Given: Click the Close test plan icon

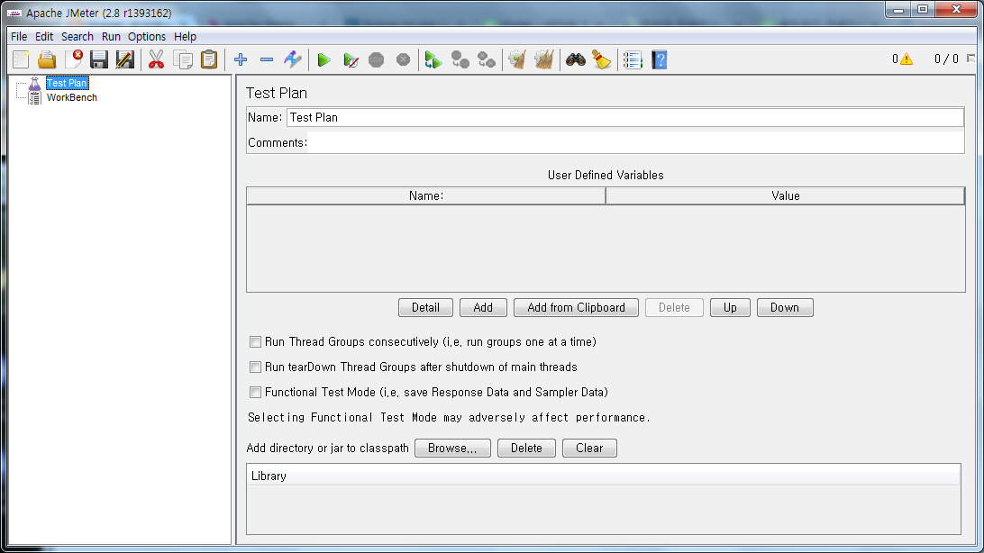Looking at the screenshot, I should 73,59.
